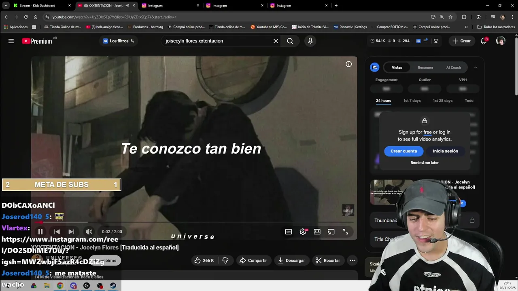Show video info card icon
This screenshot has width=518, height=291.
point(349,64)
